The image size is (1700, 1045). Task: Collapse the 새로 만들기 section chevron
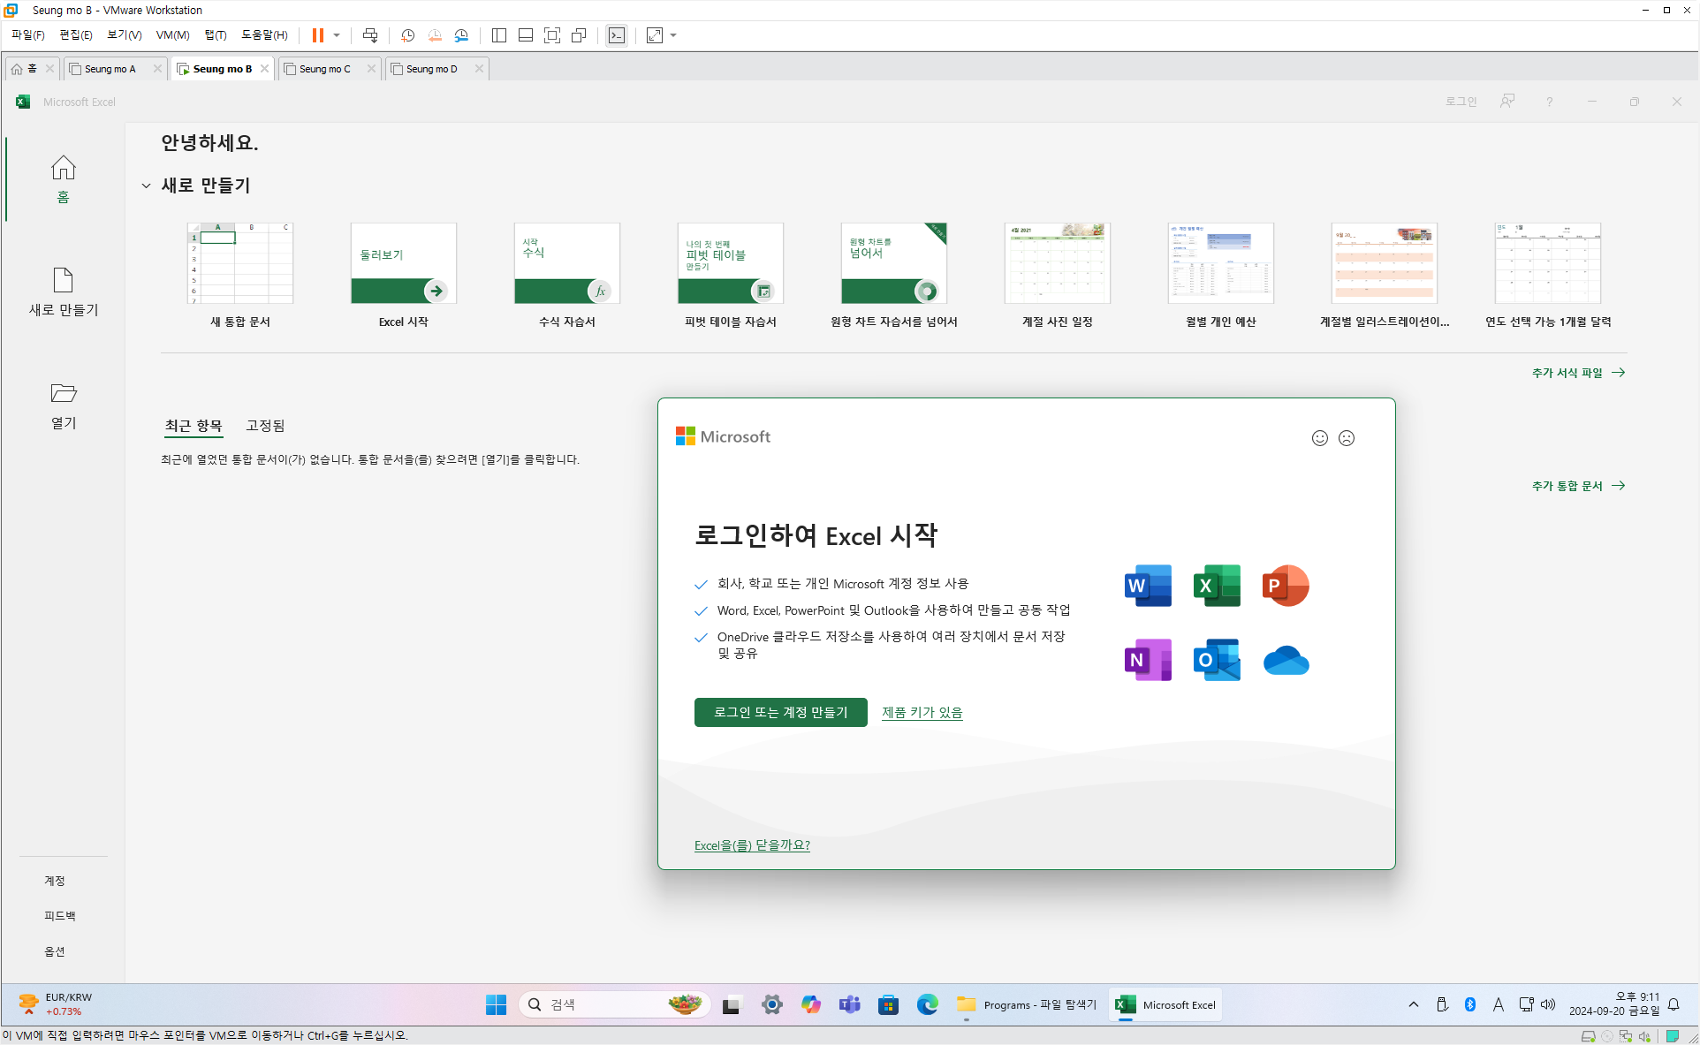tap(146, 186)
